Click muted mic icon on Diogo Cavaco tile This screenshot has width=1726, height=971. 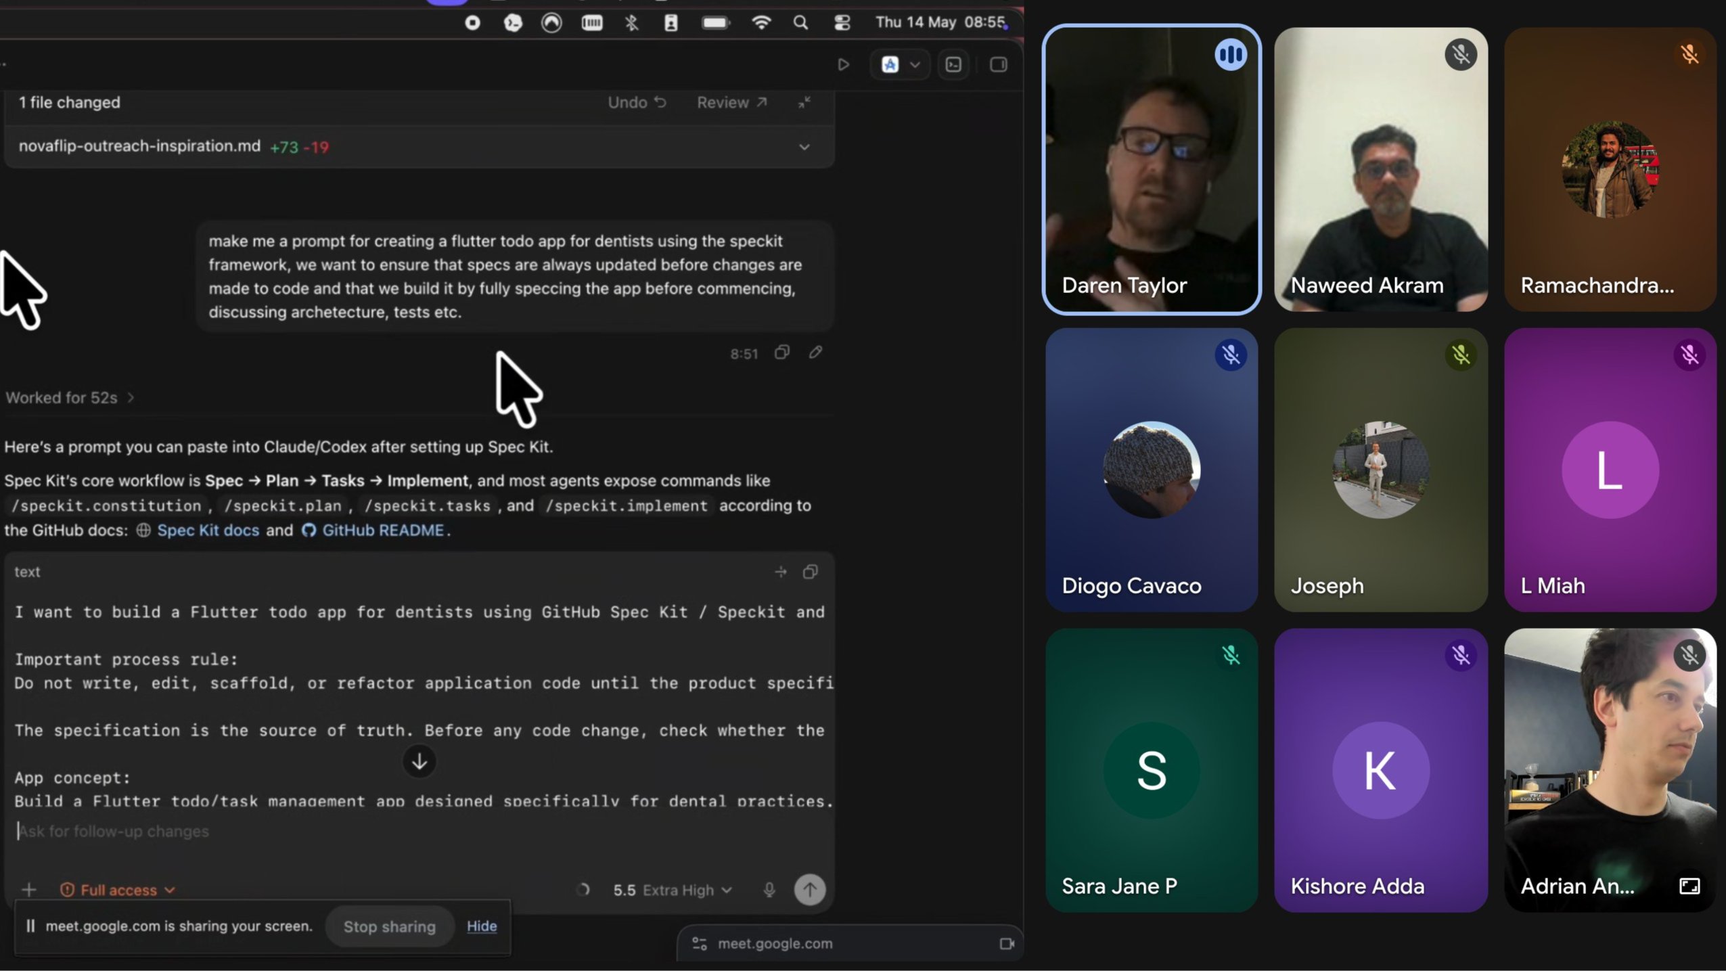coord(1230,355)
